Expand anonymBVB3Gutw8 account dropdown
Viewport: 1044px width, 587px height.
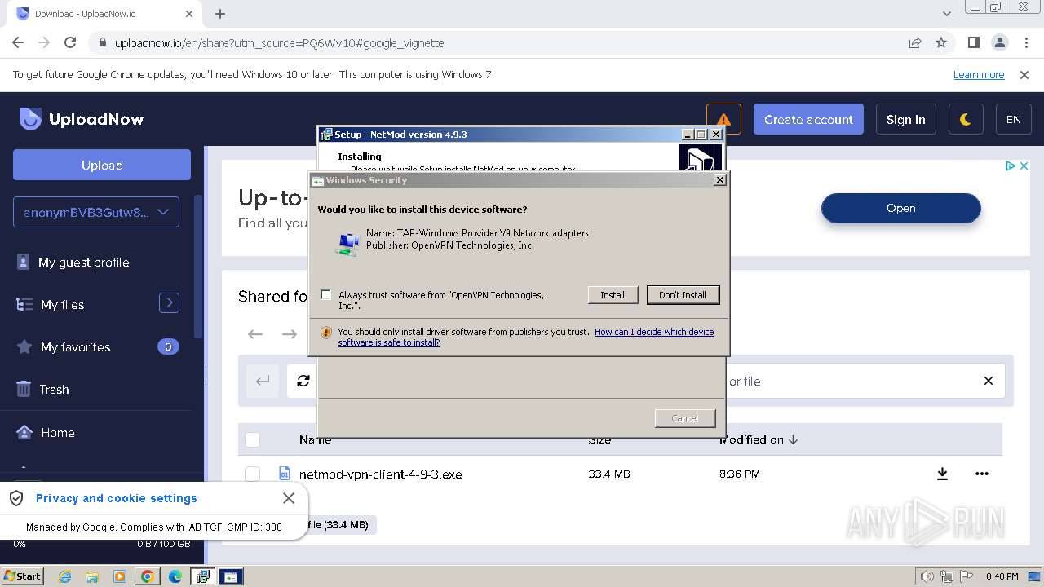(96, 212)
